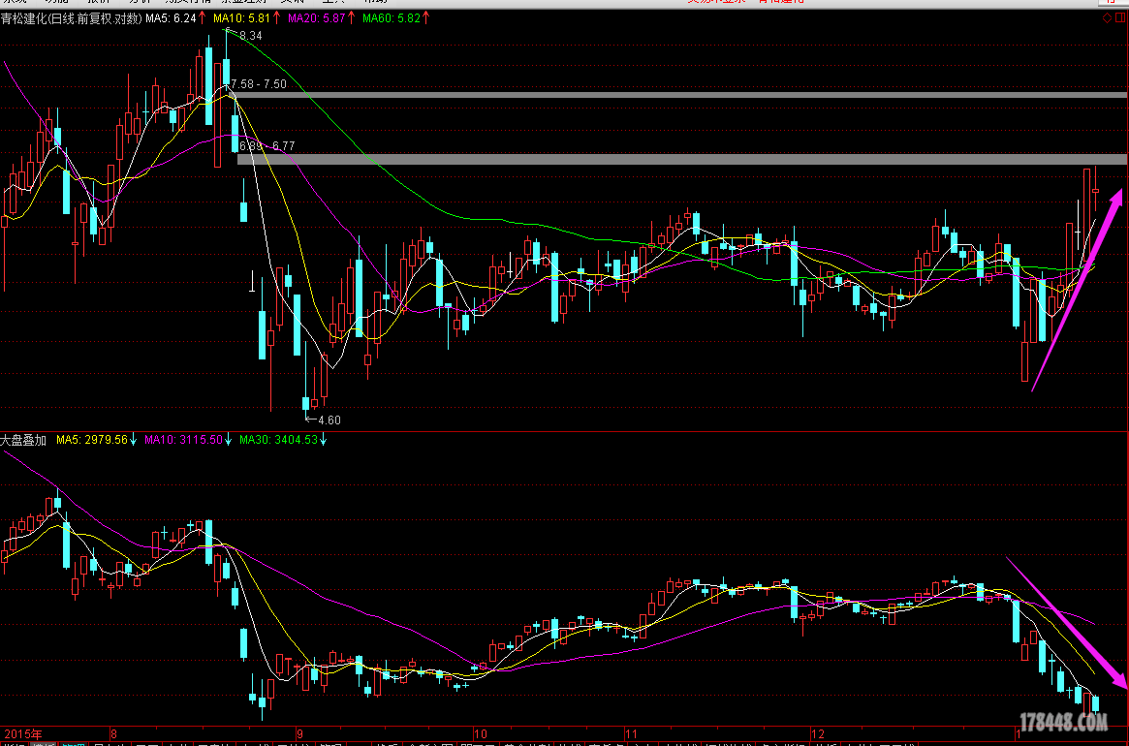Jump to month 12 on the time axis
The height and width of the screenshot is (746, 1129).
(819, 735)
